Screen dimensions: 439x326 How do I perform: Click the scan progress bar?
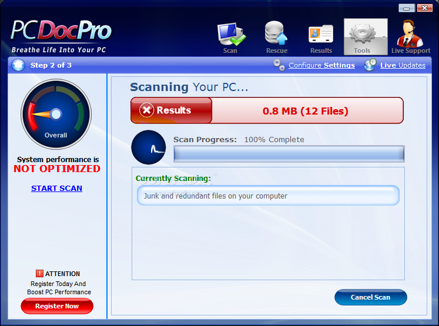[x=289, y=154]
